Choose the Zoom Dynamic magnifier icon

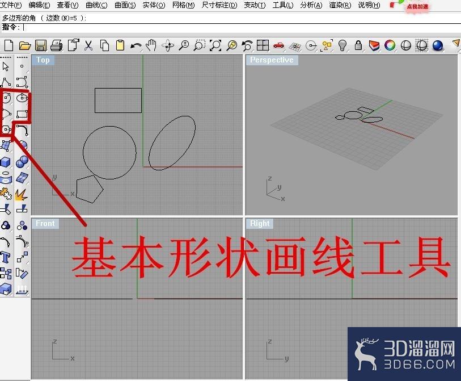click(x=184, y=45)
